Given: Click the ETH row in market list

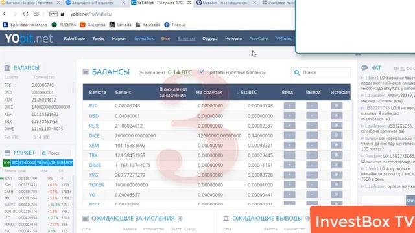Looking at the screenshot, I should pos(37,185).
